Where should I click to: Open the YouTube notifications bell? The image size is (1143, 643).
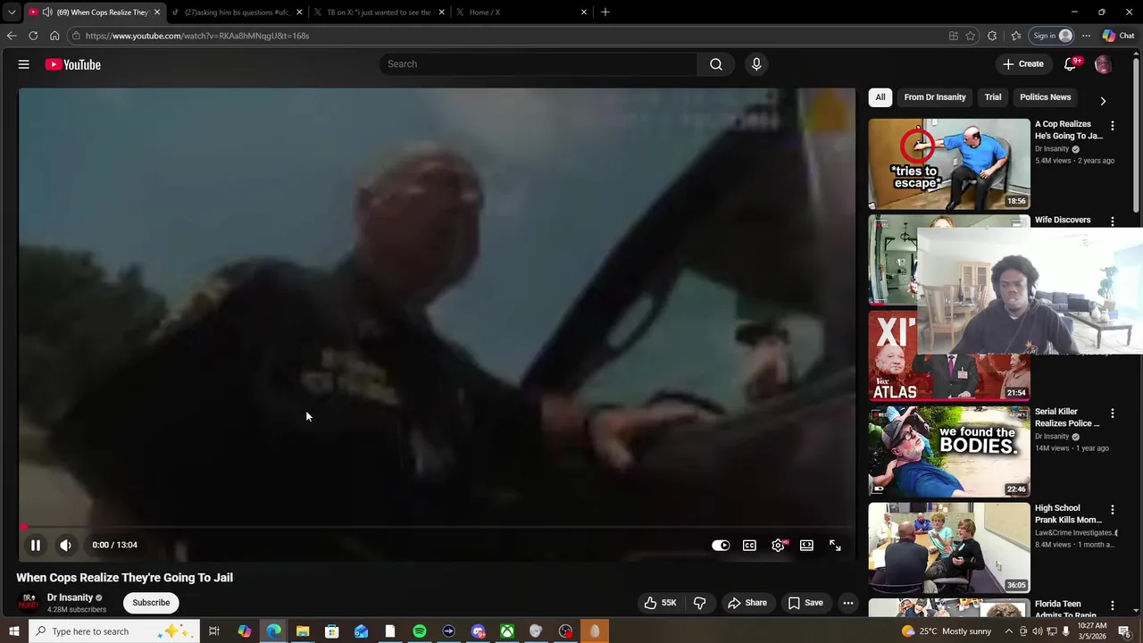[1071, 64]
